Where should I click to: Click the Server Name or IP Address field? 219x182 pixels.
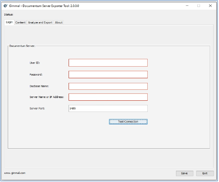tap(108, 97)
